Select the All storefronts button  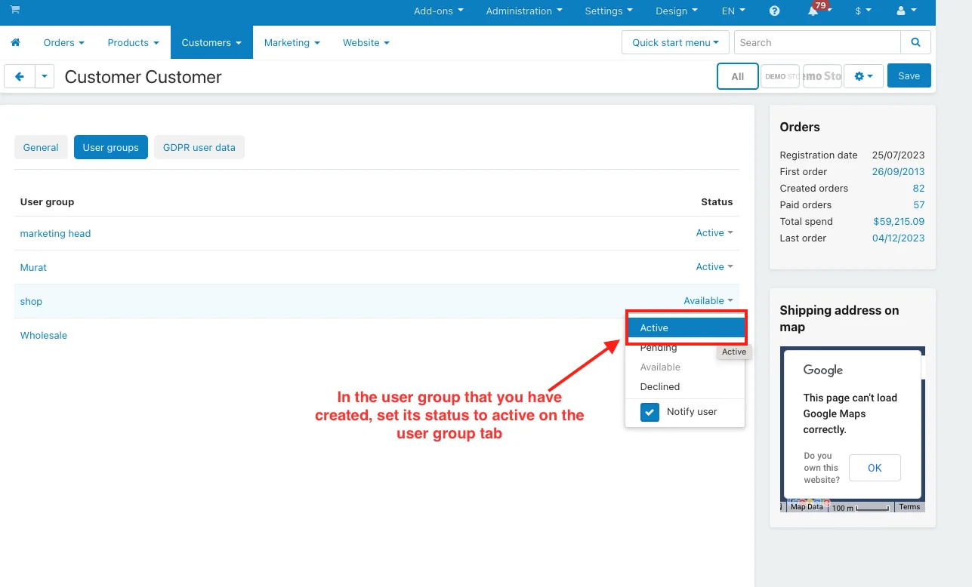pos(738,76)
